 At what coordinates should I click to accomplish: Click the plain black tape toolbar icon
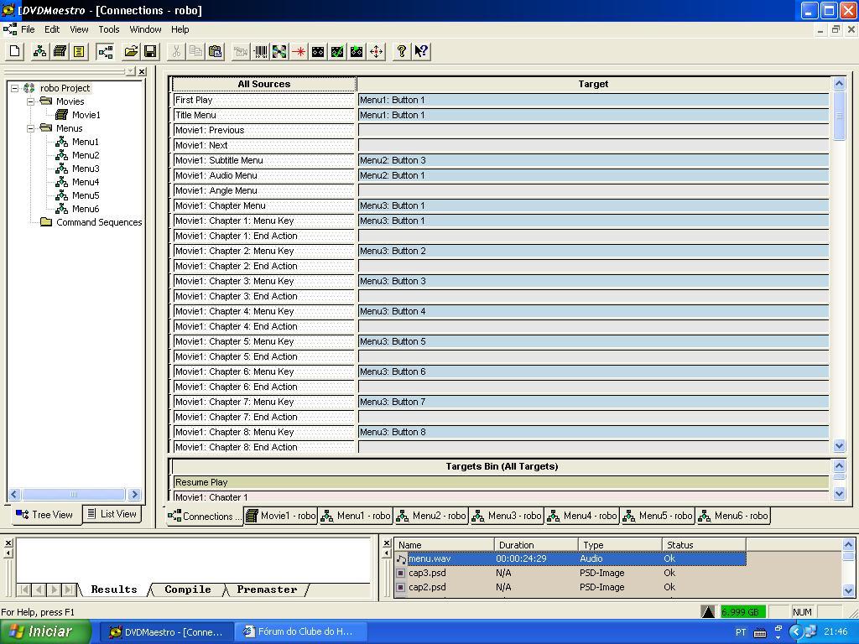(318, 52)
